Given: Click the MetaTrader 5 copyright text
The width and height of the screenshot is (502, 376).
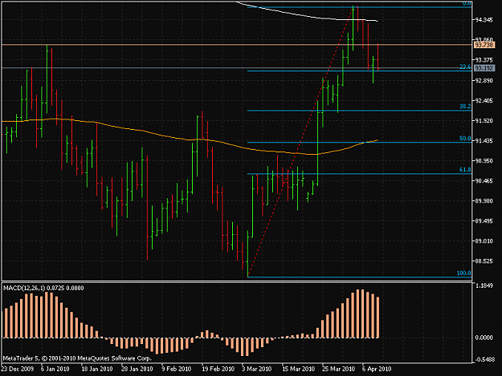Looking at the screenshot, I should click(x=77, y=358).
